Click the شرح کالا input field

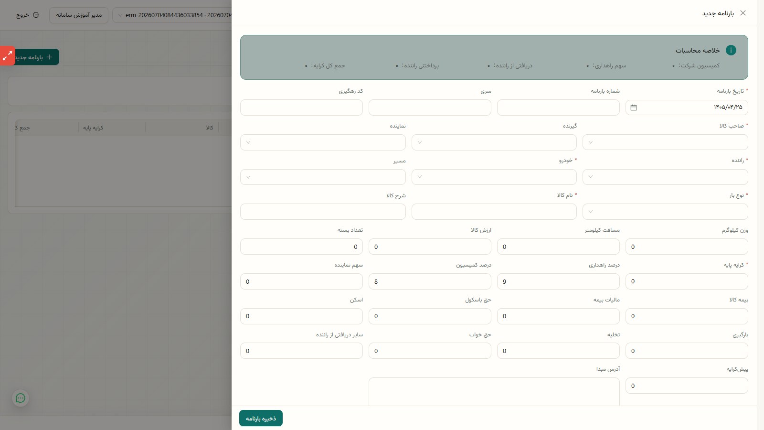pyautogui.click(x=323, y=212)
